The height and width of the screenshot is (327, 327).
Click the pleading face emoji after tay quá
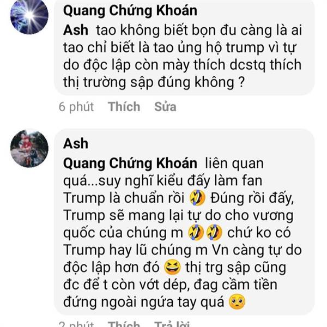[x=237, y=302]
